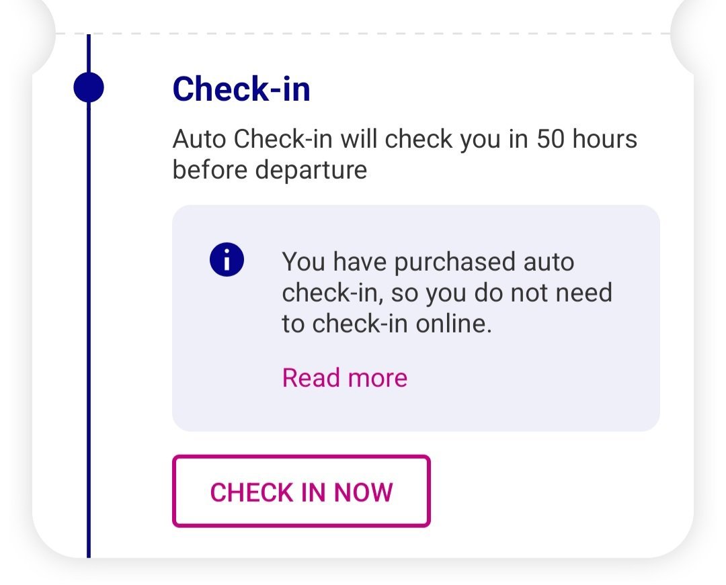
Task: Tap the purchased auto check-in message text
Action: [447, 292]
